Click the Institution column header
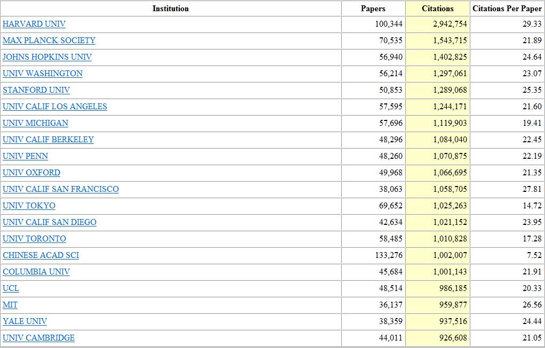545x348 pixels. point(171,9)
